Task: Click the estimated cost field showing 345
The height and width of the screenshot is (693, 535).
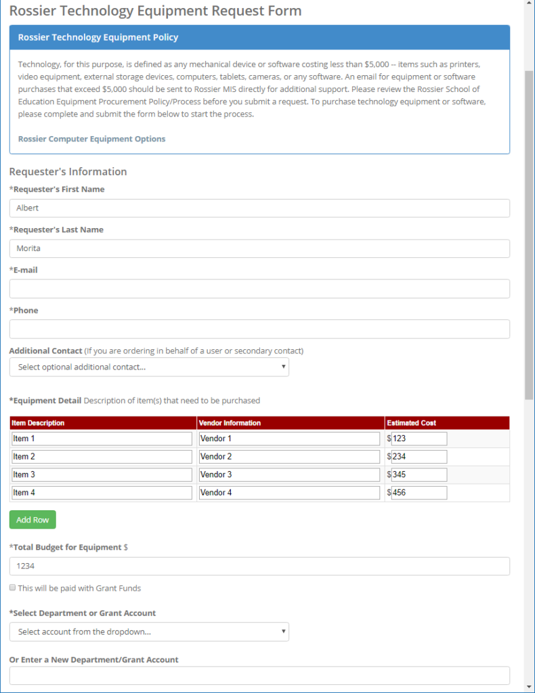Action: 419,474
